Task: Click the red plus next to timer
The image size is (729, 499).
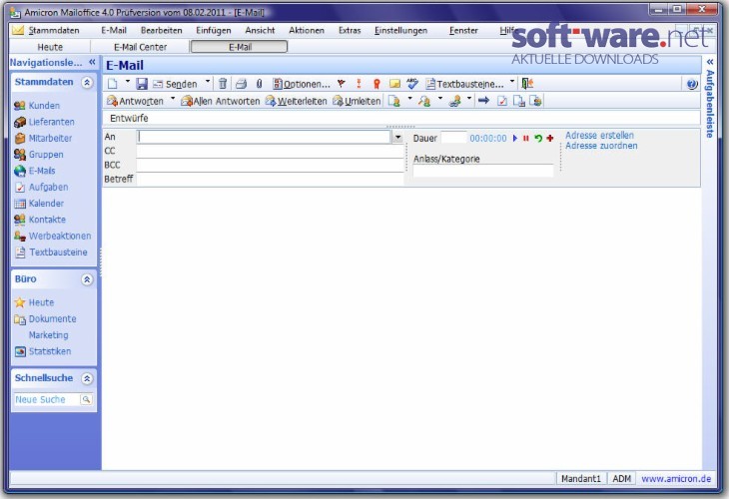Action: [x=550, y=138]
